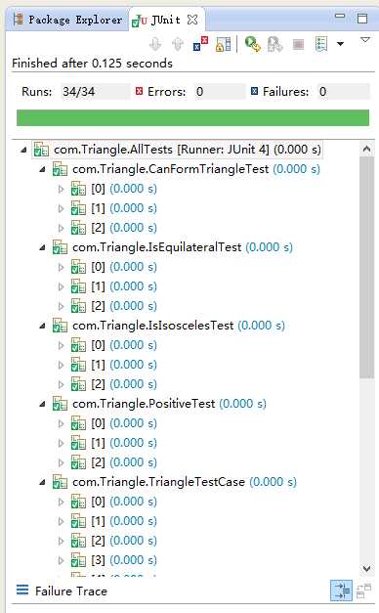The width and height of the screenshot is (379, 613).
Task: Toggle Filter Stack Trace icon
Action: tap(341, 591)
